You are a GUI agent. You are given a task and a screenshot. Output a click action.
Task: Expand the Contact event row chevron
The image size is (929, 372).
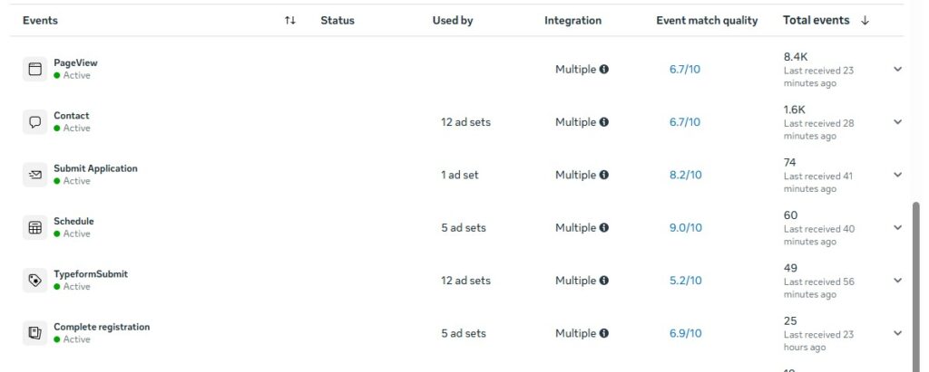[x=898, y=122]
